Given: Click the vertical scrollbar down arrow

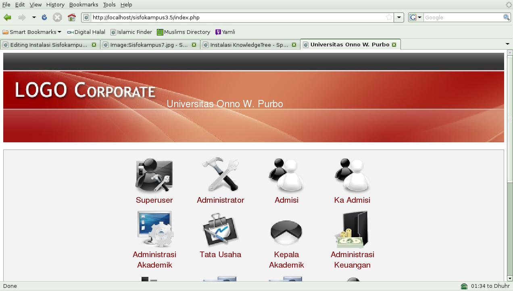Looking at the screenshot, I should pyautogui.click(x=510, y=278).
